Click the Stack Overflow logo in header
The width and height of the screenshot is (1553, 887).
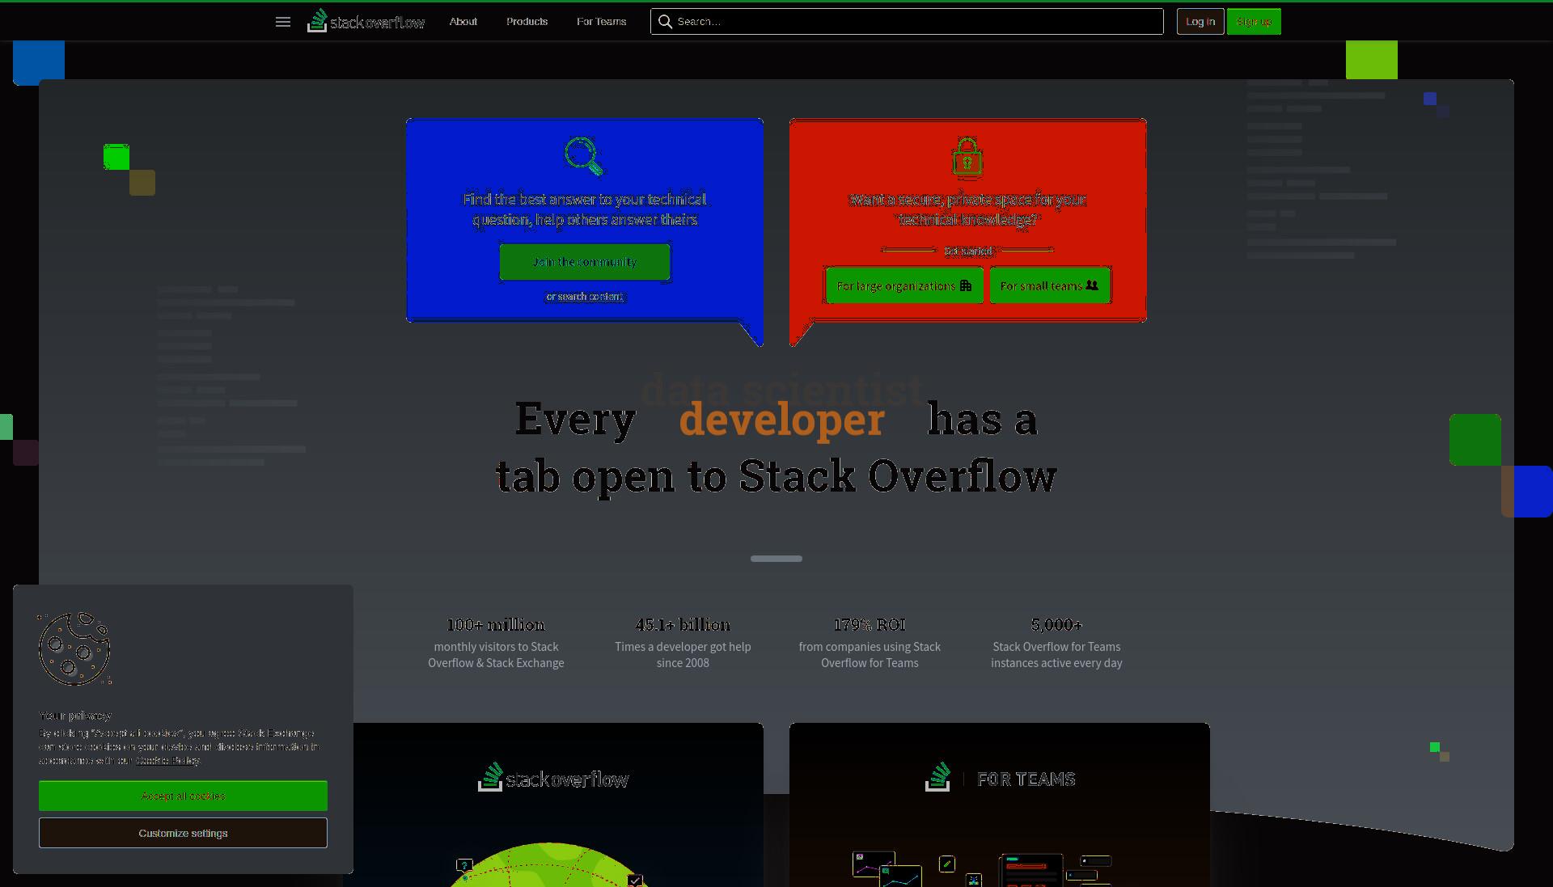(366, 21)
